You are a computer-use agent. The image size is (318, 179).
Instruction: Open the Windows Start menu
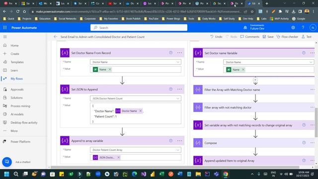coord(6,174)
